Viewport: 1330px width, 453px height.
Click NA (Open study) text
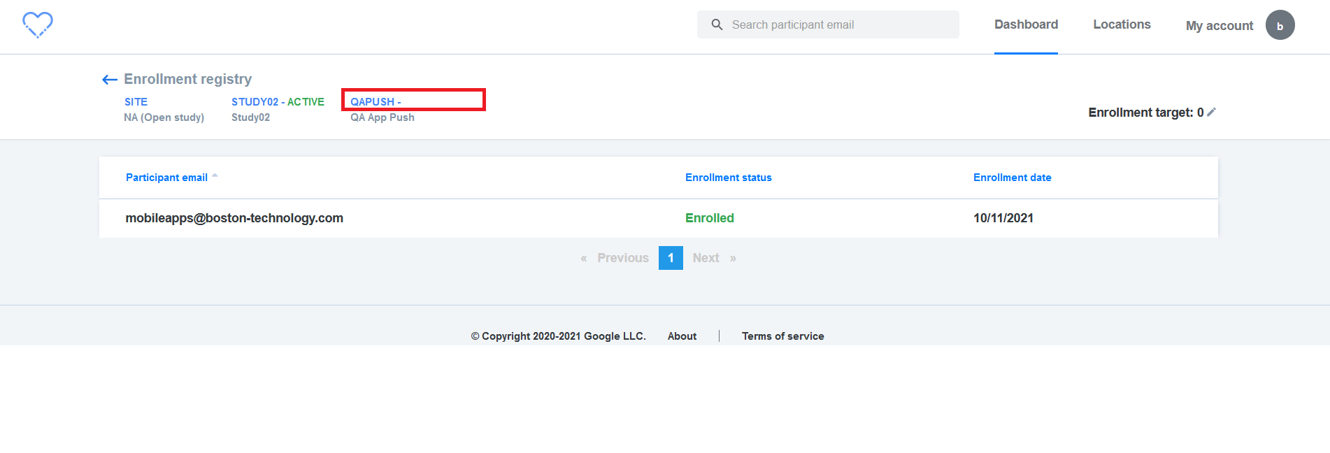pos(164,117)
